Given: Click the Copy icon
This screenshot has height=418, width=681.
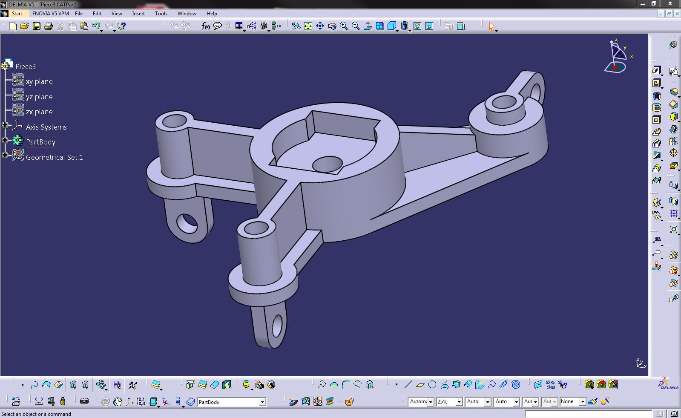Looking at the screenshot, I should coord(72,26).
